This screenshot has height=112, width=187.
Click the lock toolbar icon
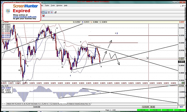(x=55, y=12)
